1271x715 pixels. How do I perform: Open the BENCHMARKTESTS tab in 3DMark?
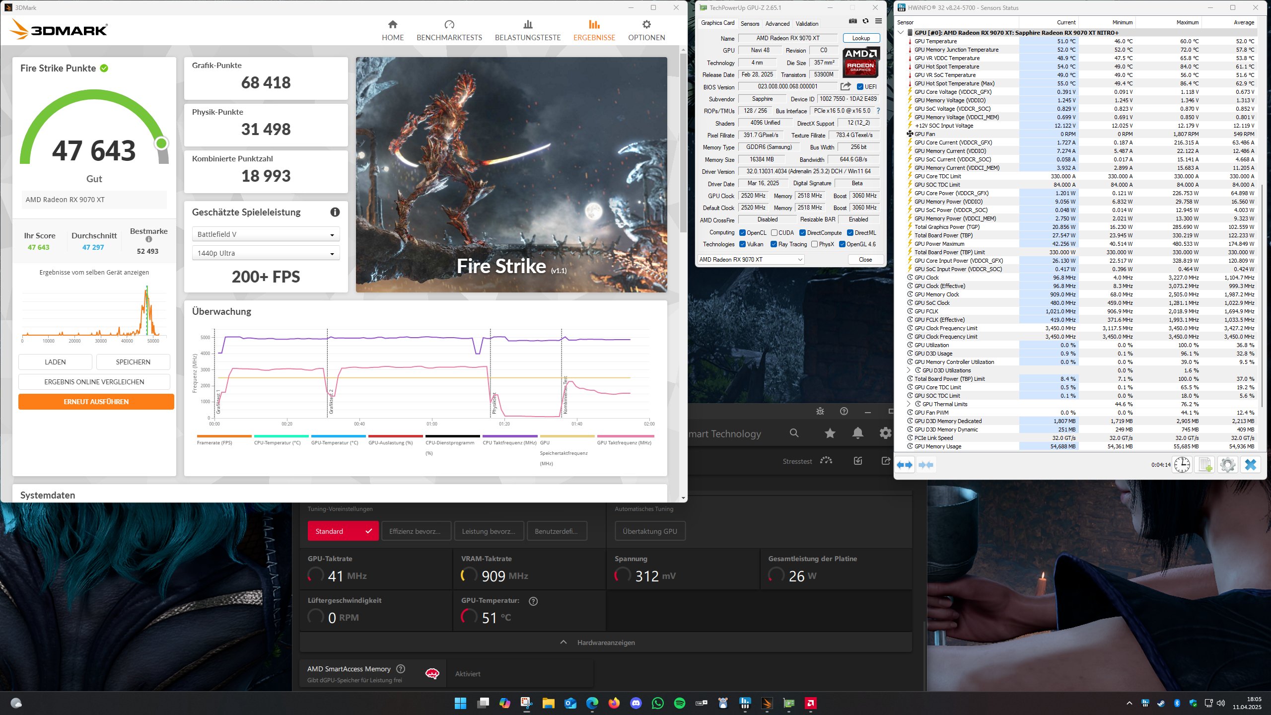pos(449,30)
